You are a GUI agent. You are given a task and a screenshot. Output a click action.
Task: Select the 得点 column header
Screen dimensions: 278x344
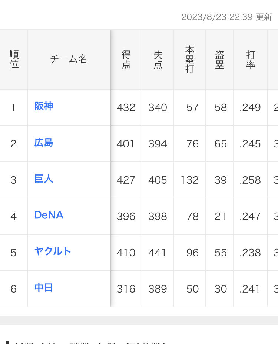pyautogui.click(x=126, y=59)
